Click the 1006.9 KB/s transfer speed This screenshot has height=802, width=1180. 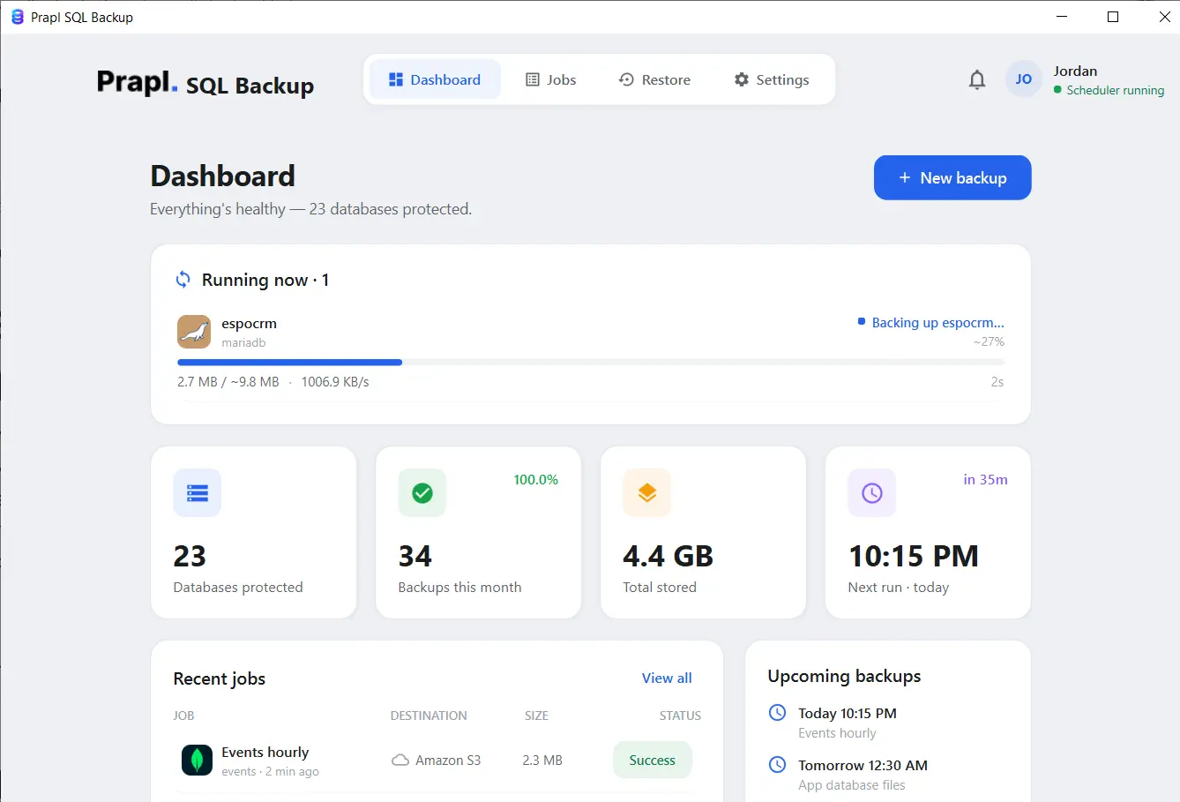point(335,382)
